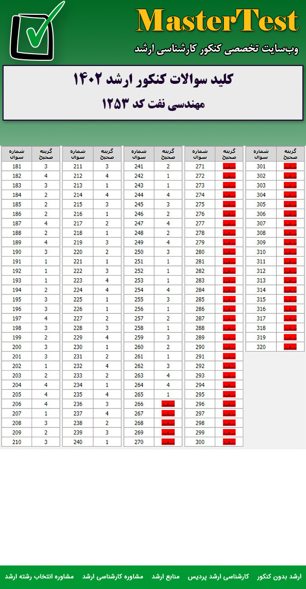
Task: Click the yellow MasterTest title text
Action: [x=217, y=21]
